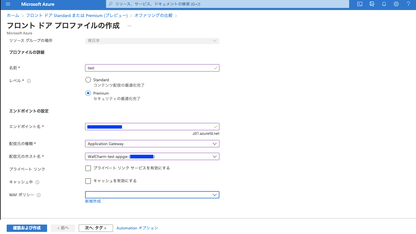Click the search magnifier icon
The image size is (416, 234).
coord(110,4)
